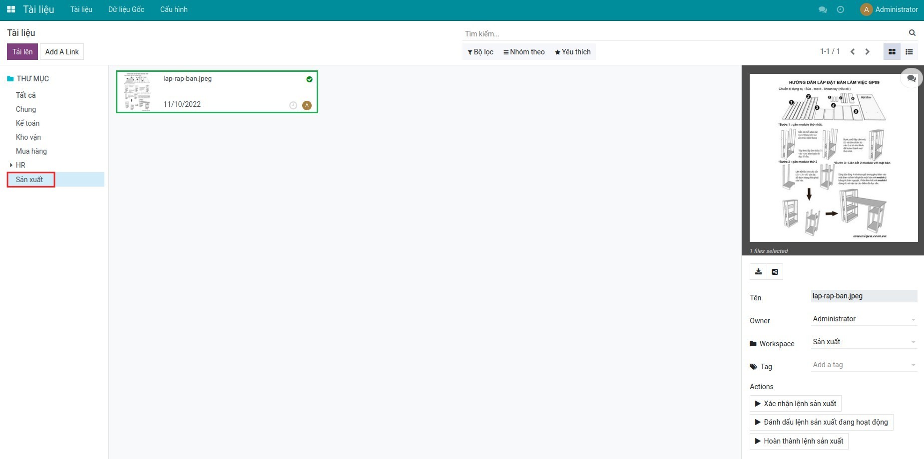Expand the HR folder
The width and height of the screenshot is (924, 459).
[x=11, y=165]
